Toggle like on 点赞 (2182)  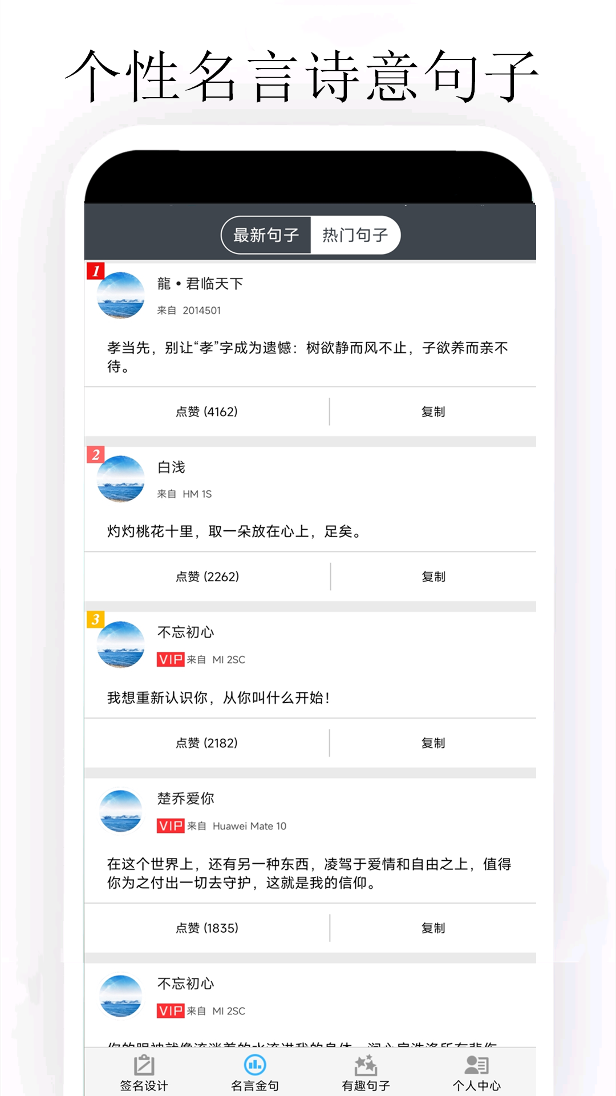pyautogui.click(x=206, y=743)
